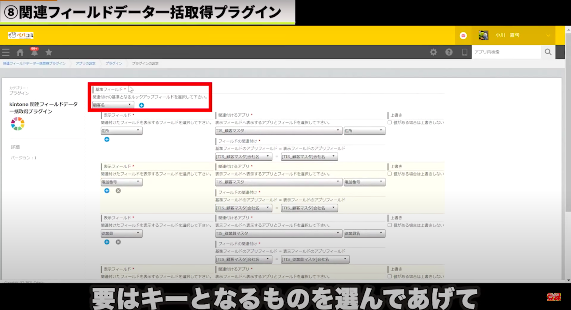571x310 pixels.
Task: Open user menu for 小川 喜句
Action: (515, 36)
